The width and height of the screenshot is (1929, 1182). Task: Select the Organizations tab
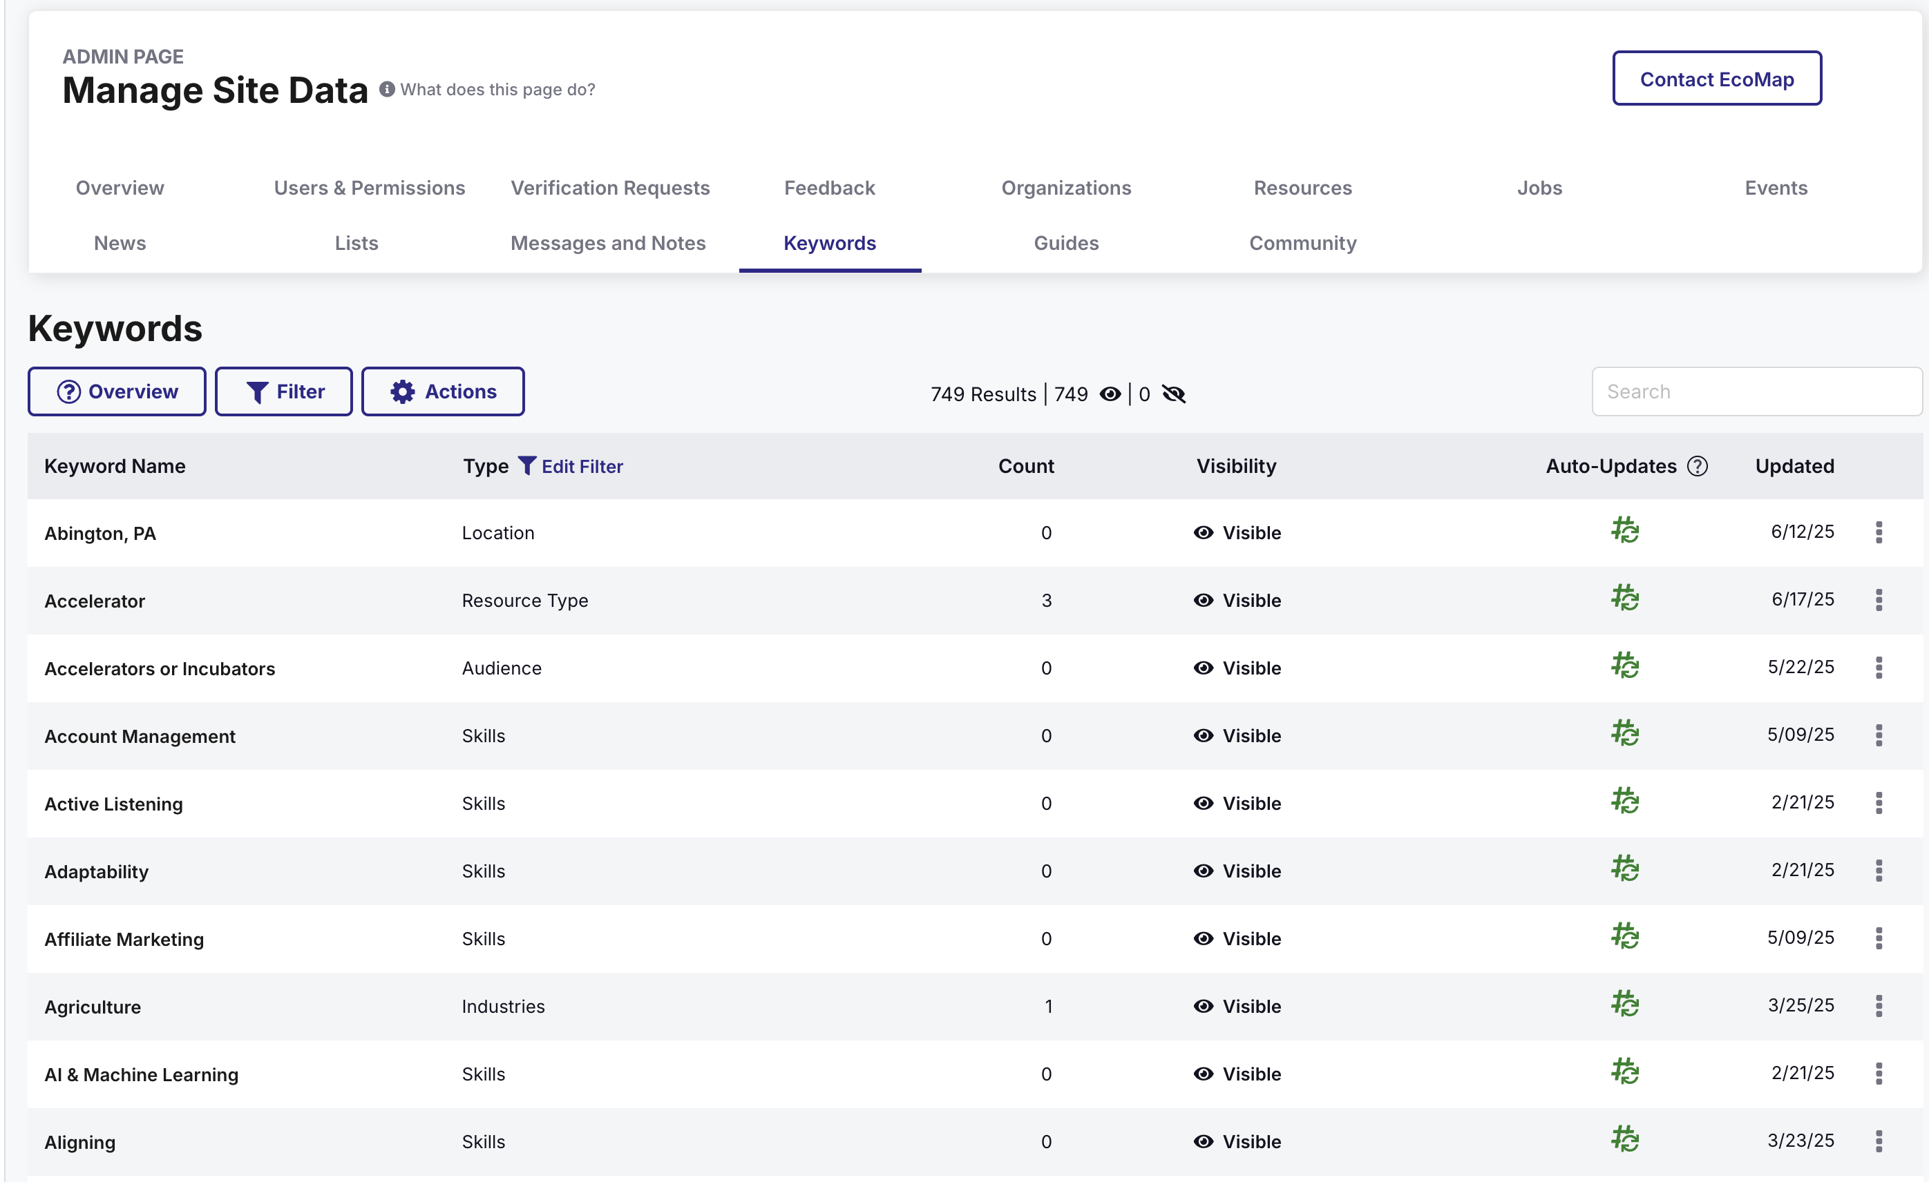coord(1066,188)
